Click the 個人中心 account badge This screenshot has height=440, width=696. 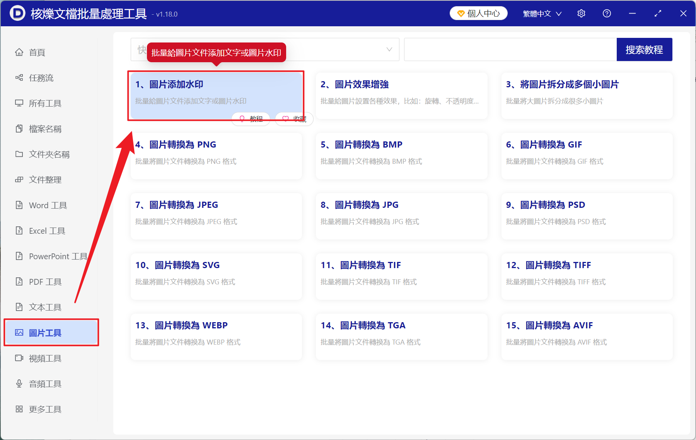(x=478, y=13)
